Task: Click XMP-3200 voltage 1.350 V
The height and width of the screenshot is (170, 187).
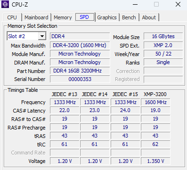Action: click(155, 161)
